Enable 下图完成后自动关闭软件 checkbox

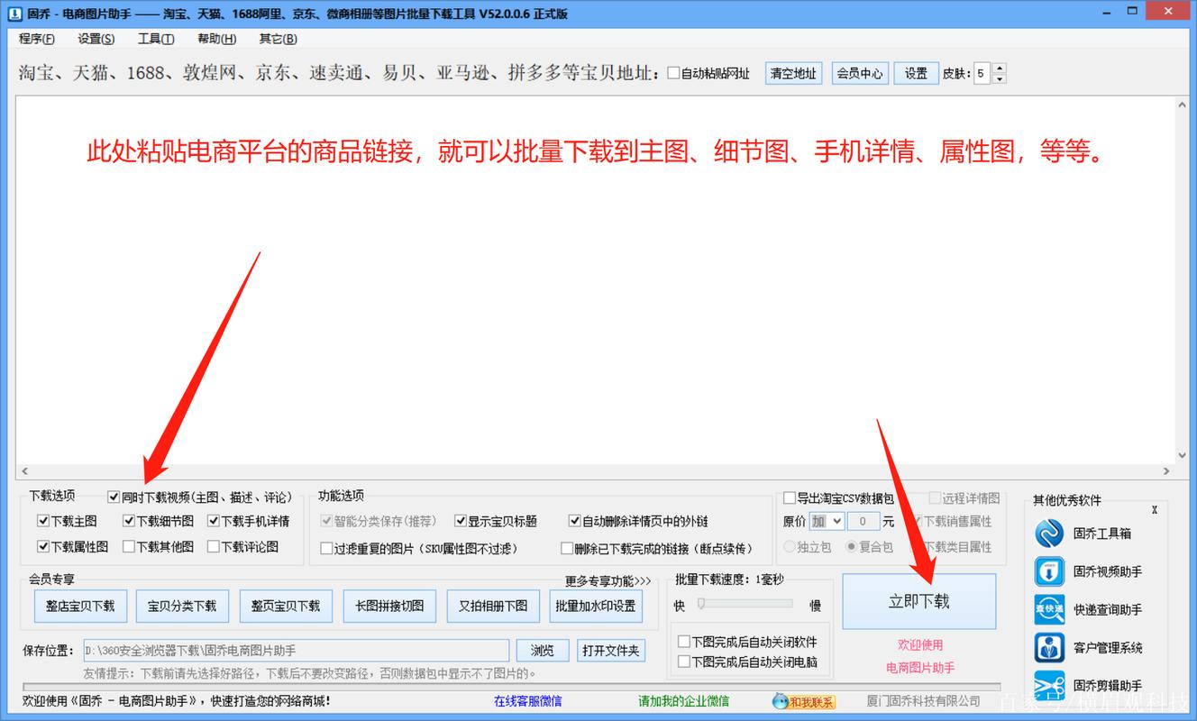click(x=684, y=642)
